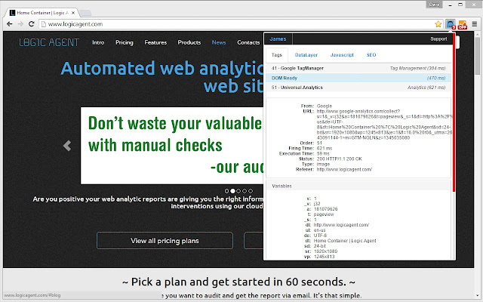483x302 pixels.
Task: Open the Contacts navigation link
Action: coord(248,42)
